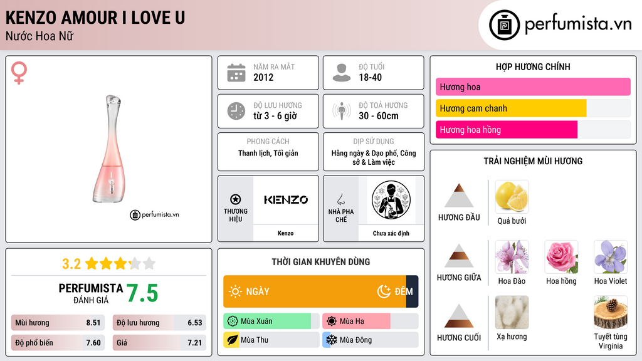Image resolution: width=642 pixels, height=361 pixels.
Task: Click the Kenzo brand name label
Action: point(285,233)
